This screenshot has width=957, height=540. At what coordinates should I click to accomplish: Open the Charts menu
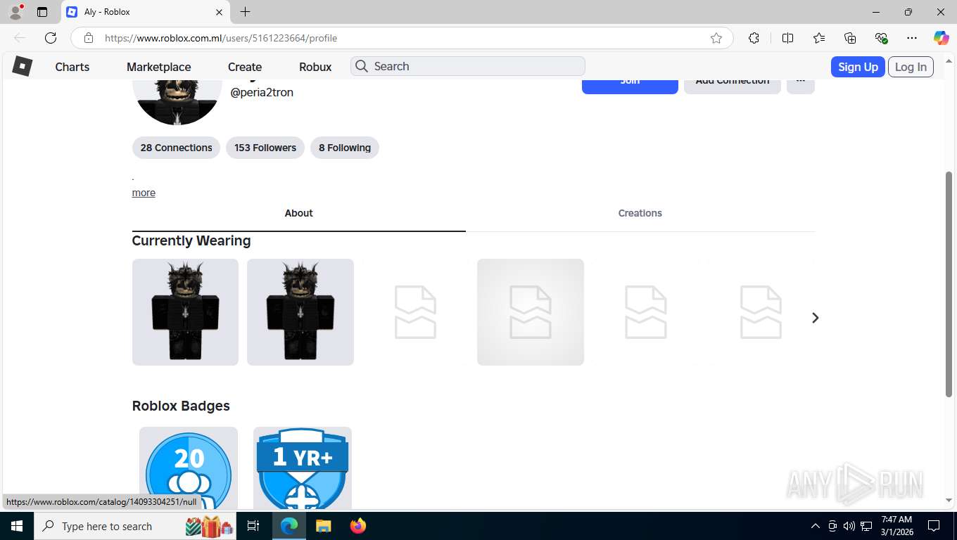coord(72,67)
